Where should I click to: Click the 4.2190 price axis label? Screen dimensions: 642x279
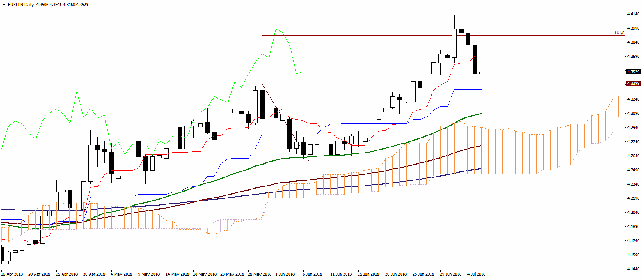pos(633,198)
